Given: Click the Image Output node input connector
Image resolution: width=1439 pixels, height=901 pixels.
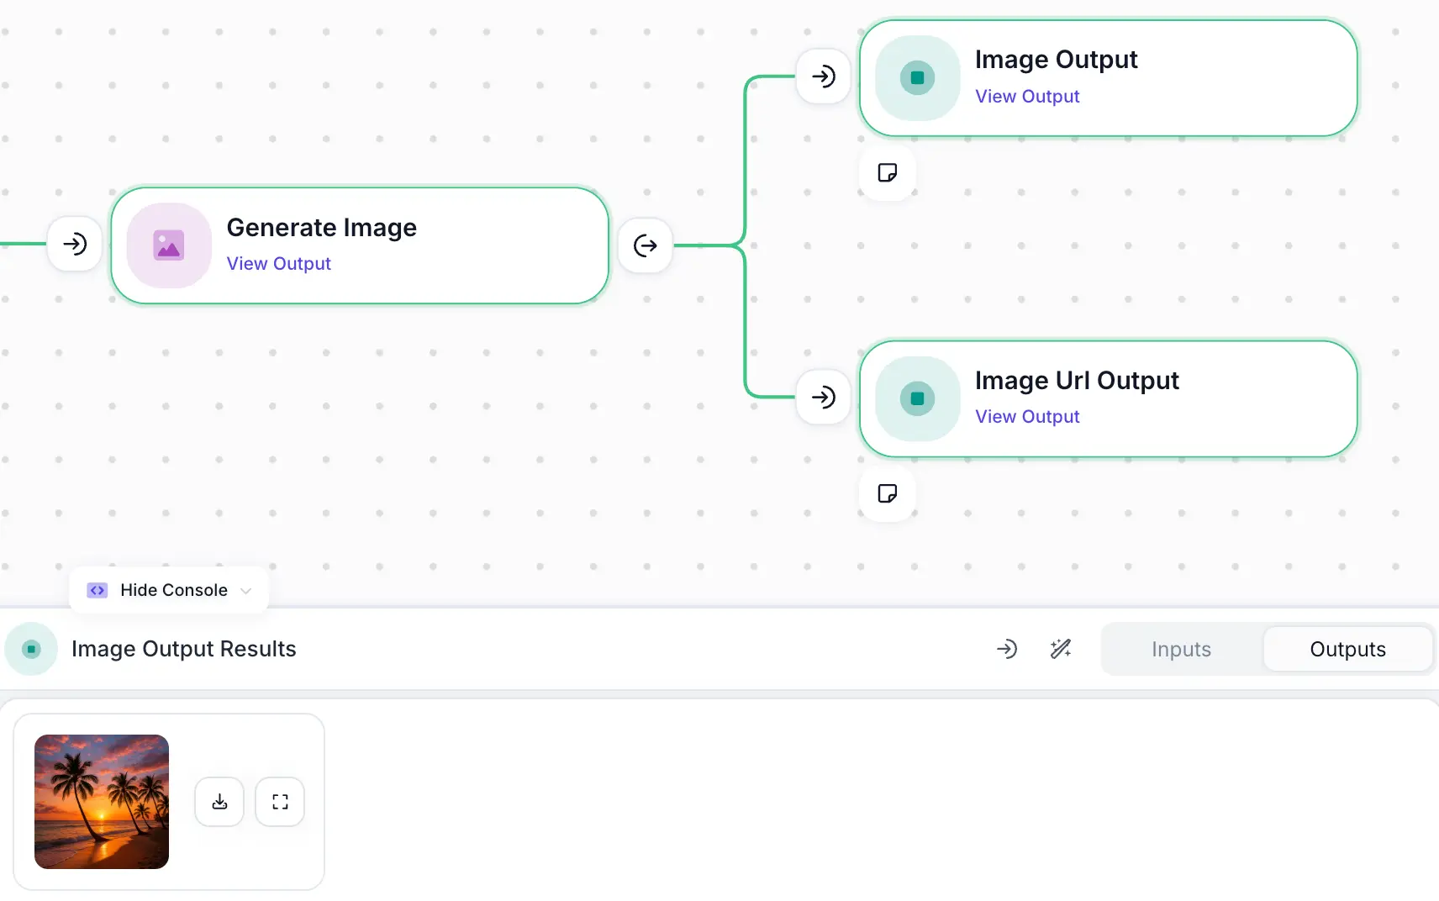Looking at the screenshot, I should pyautogui.click(x=824, y=76).
